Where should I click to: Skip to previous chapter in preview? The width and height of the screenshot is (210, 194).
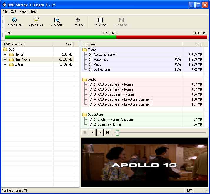[100, 133]
